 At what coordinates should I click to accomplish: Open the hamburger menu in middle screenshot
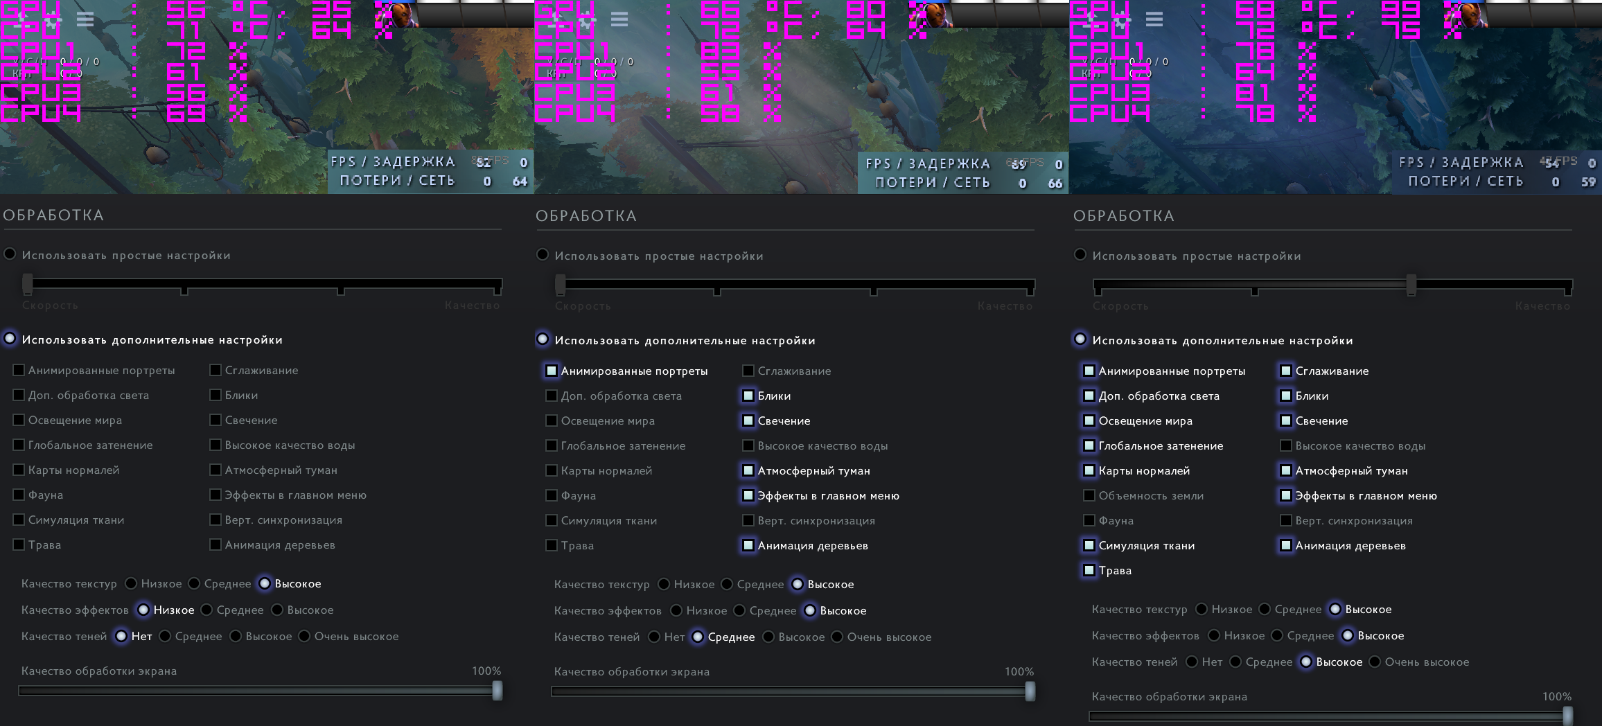619,19
